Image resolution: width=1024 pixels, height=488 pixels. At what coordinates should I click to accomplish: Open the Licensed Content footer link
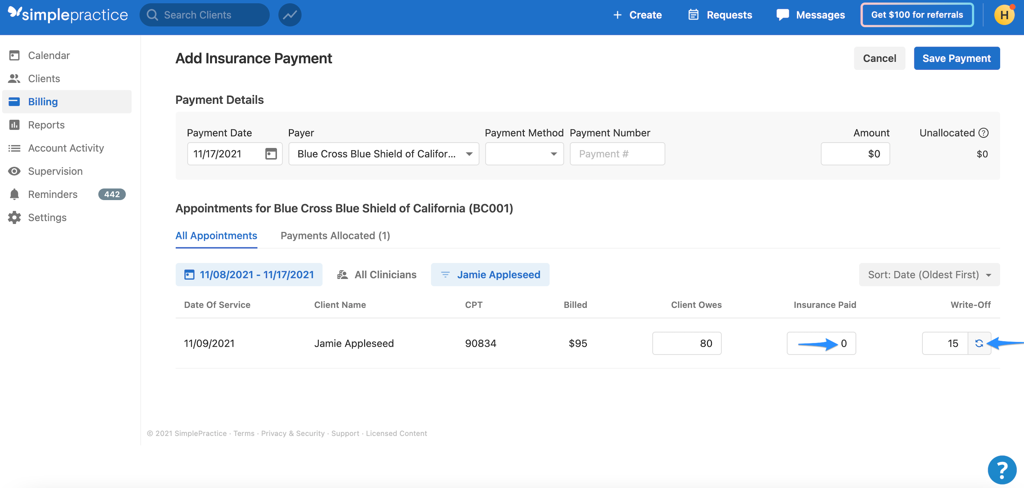pos(396,433)
